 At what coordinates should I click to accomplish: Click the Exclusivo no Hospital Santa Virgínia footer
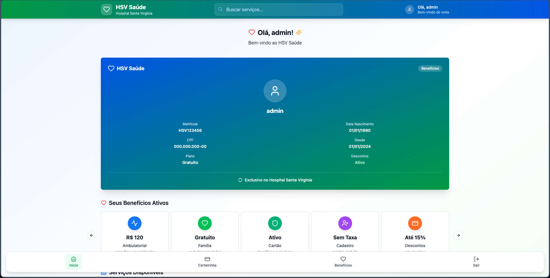point(275,180)
